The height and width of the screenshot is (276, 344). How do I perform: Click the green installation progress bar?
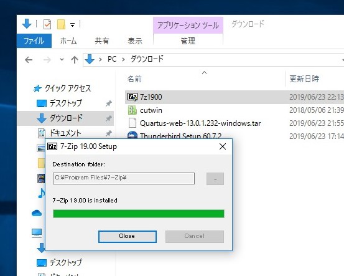(139, 214)
